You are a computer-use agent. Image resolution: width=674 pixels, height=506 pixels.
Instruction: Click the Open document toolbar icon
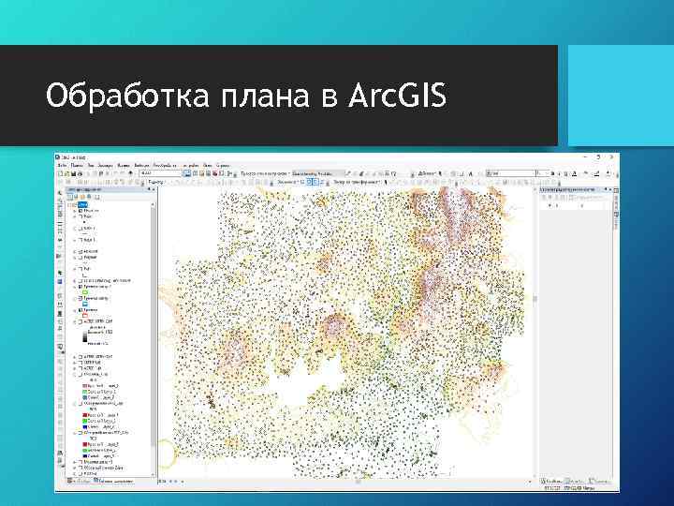pos(66,173)
